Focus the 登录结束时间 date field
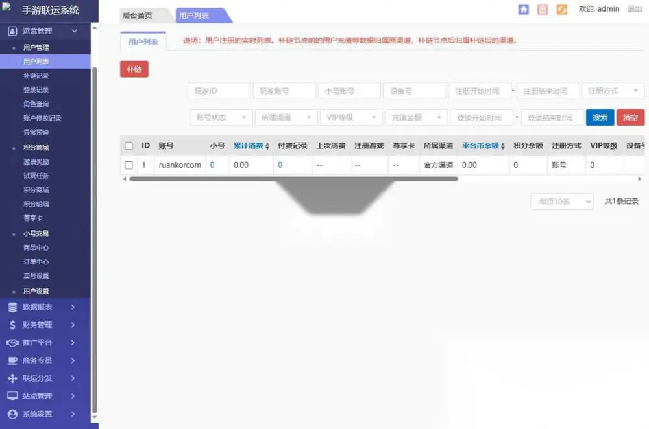Image resolution: width=649 pixels, height=429 pixels. pyautogui.click(x=552, y=117)
